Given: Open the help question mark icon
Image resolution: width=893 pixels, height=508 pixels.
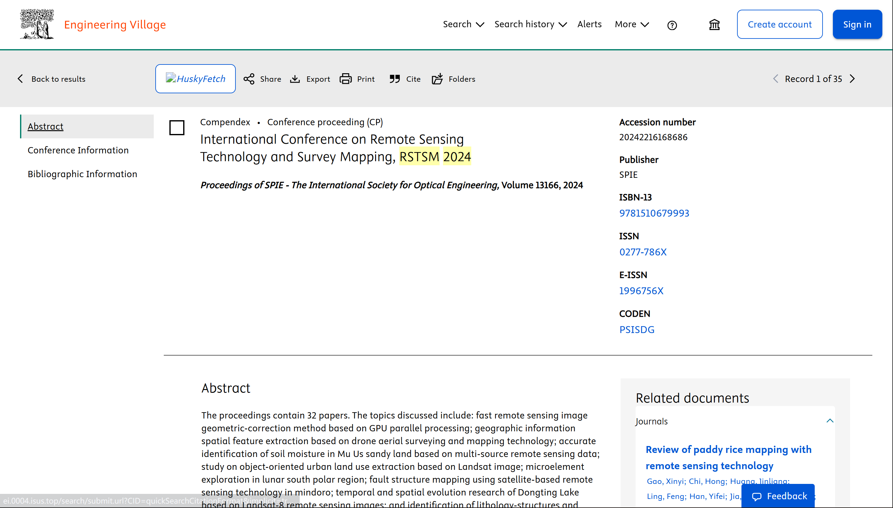Looking at the screenshot, I should click(x=672, y=25).
